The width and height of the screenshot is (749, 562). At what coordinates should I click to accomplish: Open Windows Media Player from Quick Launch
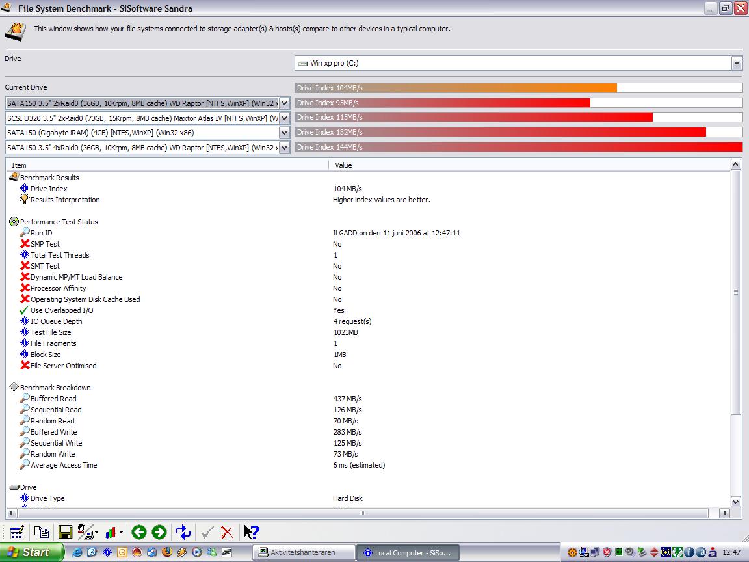[197, 552]
